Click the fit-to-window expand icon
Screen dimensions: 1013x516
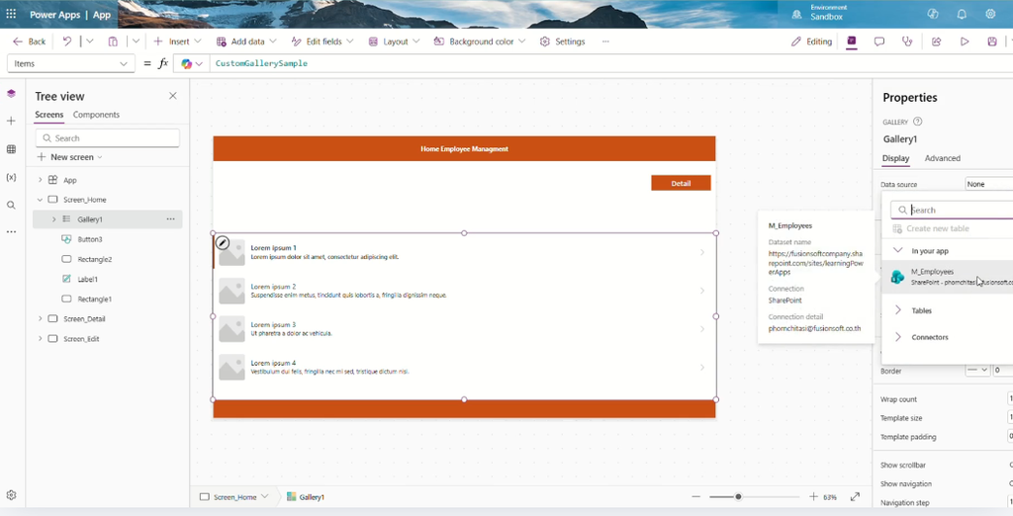pos(855,496)
